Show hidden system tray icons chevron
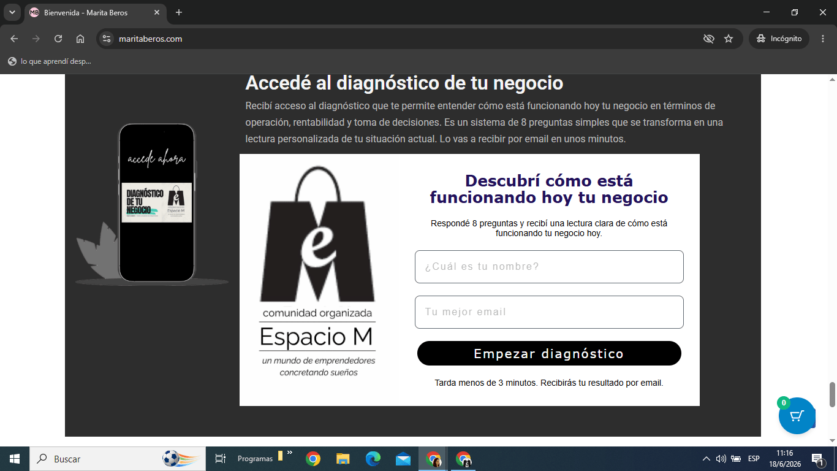The height and width of the screenshot is (471, 837). point(706,459)
